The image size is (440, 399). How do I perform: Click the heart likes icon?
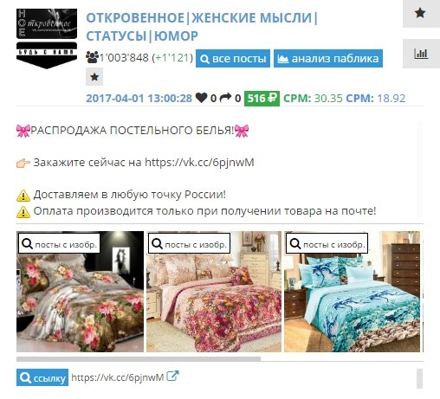click(x=201, y=98)
